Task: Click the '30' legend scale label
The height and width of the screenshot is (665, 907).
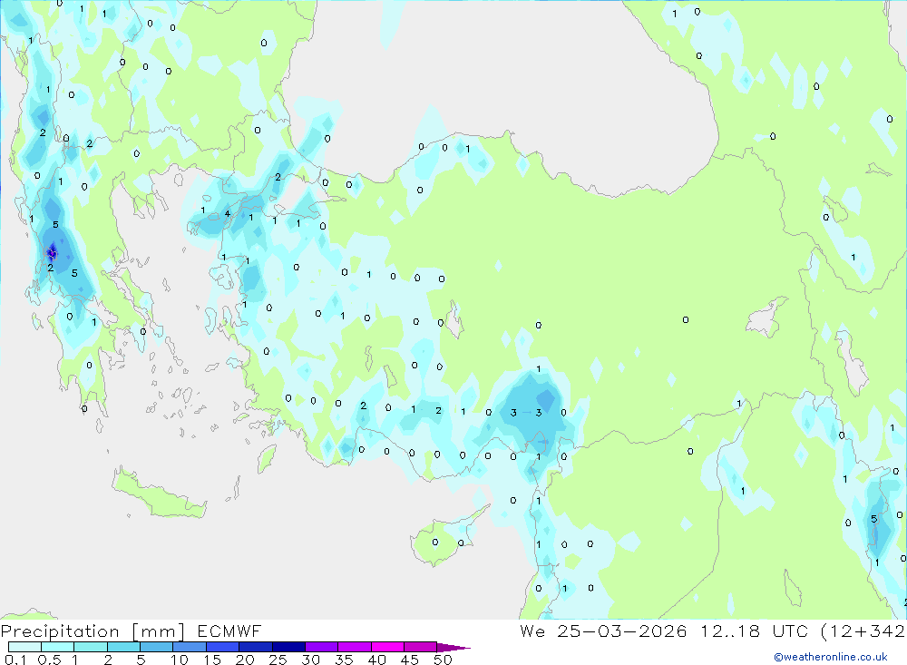Action: click(x=310, y=660)
